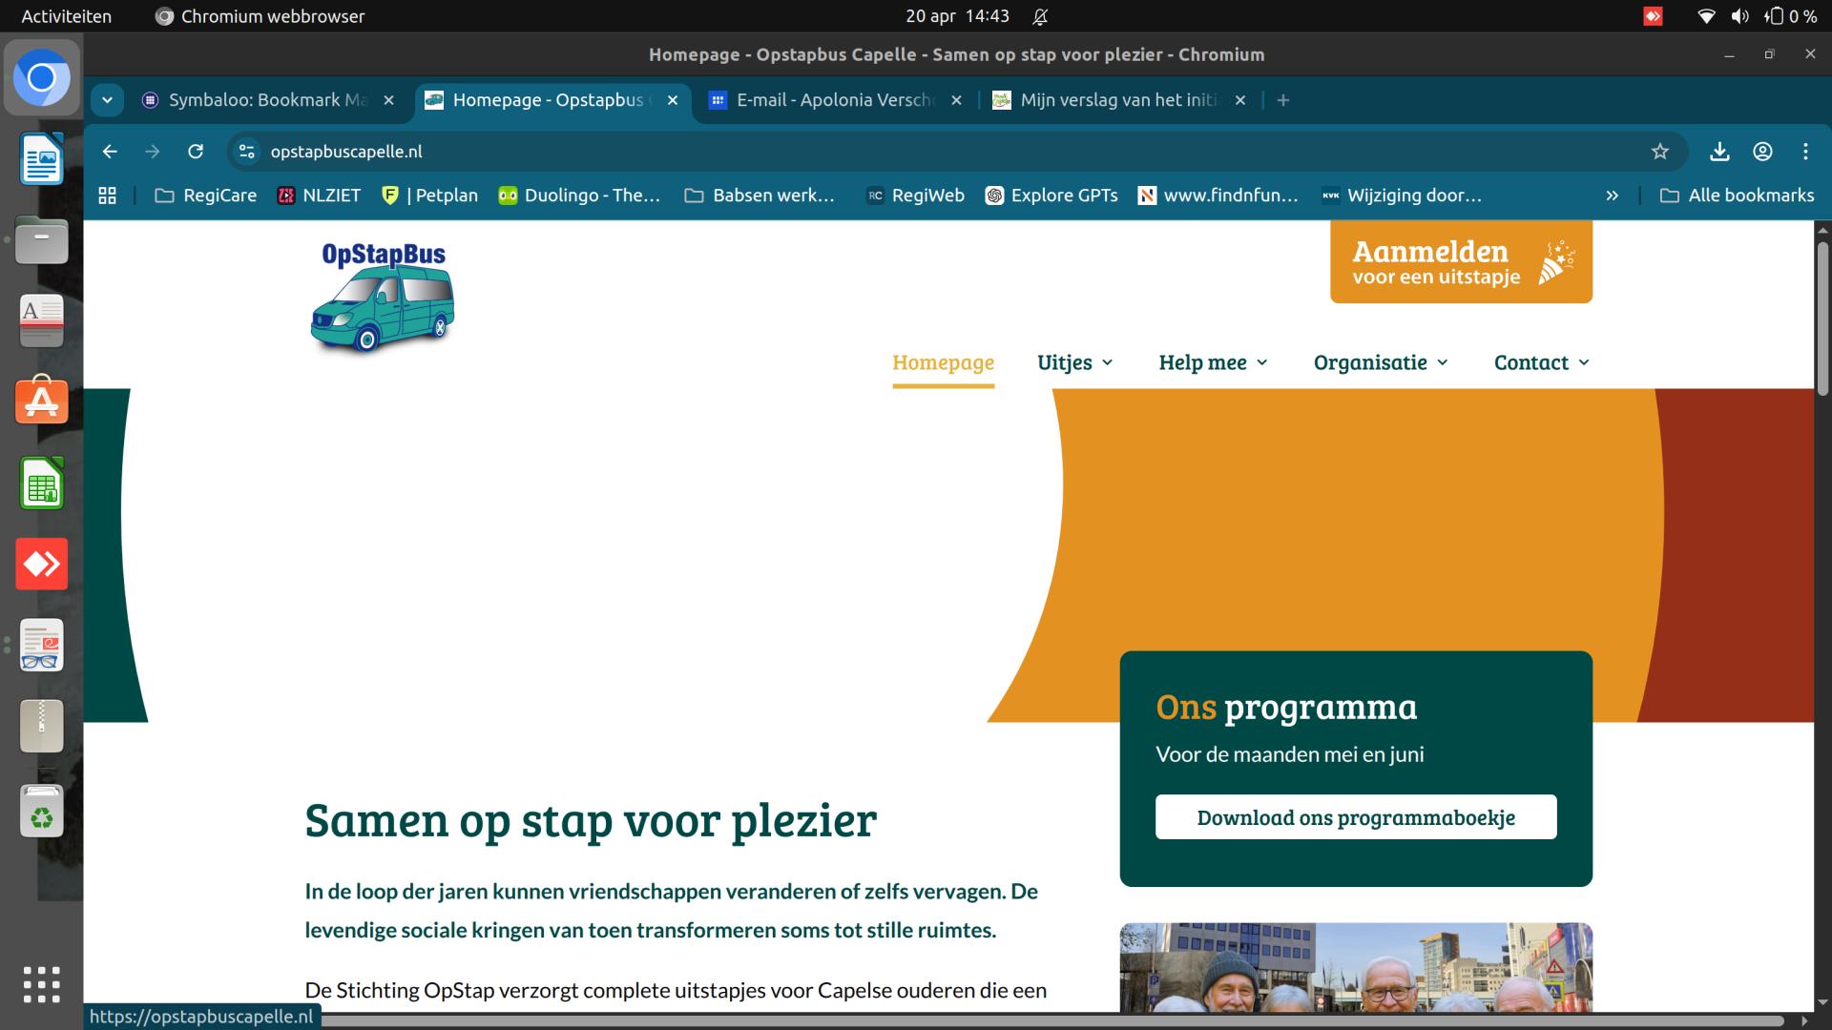
Task: Switch to the Symbaloo Bookmark tab
Action: [266, 100]
